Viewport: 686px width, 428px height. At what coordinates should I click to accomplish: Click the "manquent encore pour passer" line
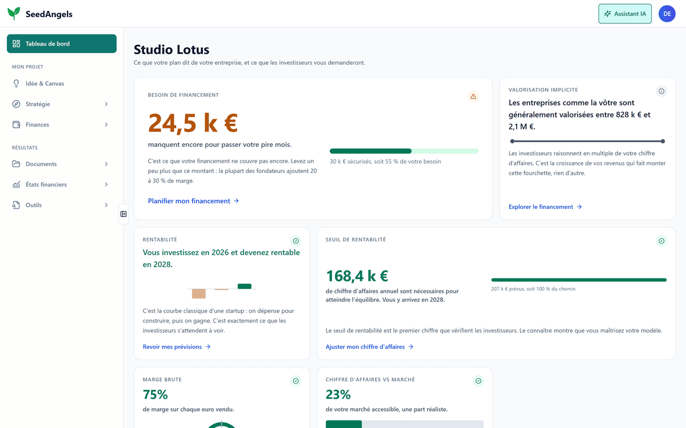point(220,144)
